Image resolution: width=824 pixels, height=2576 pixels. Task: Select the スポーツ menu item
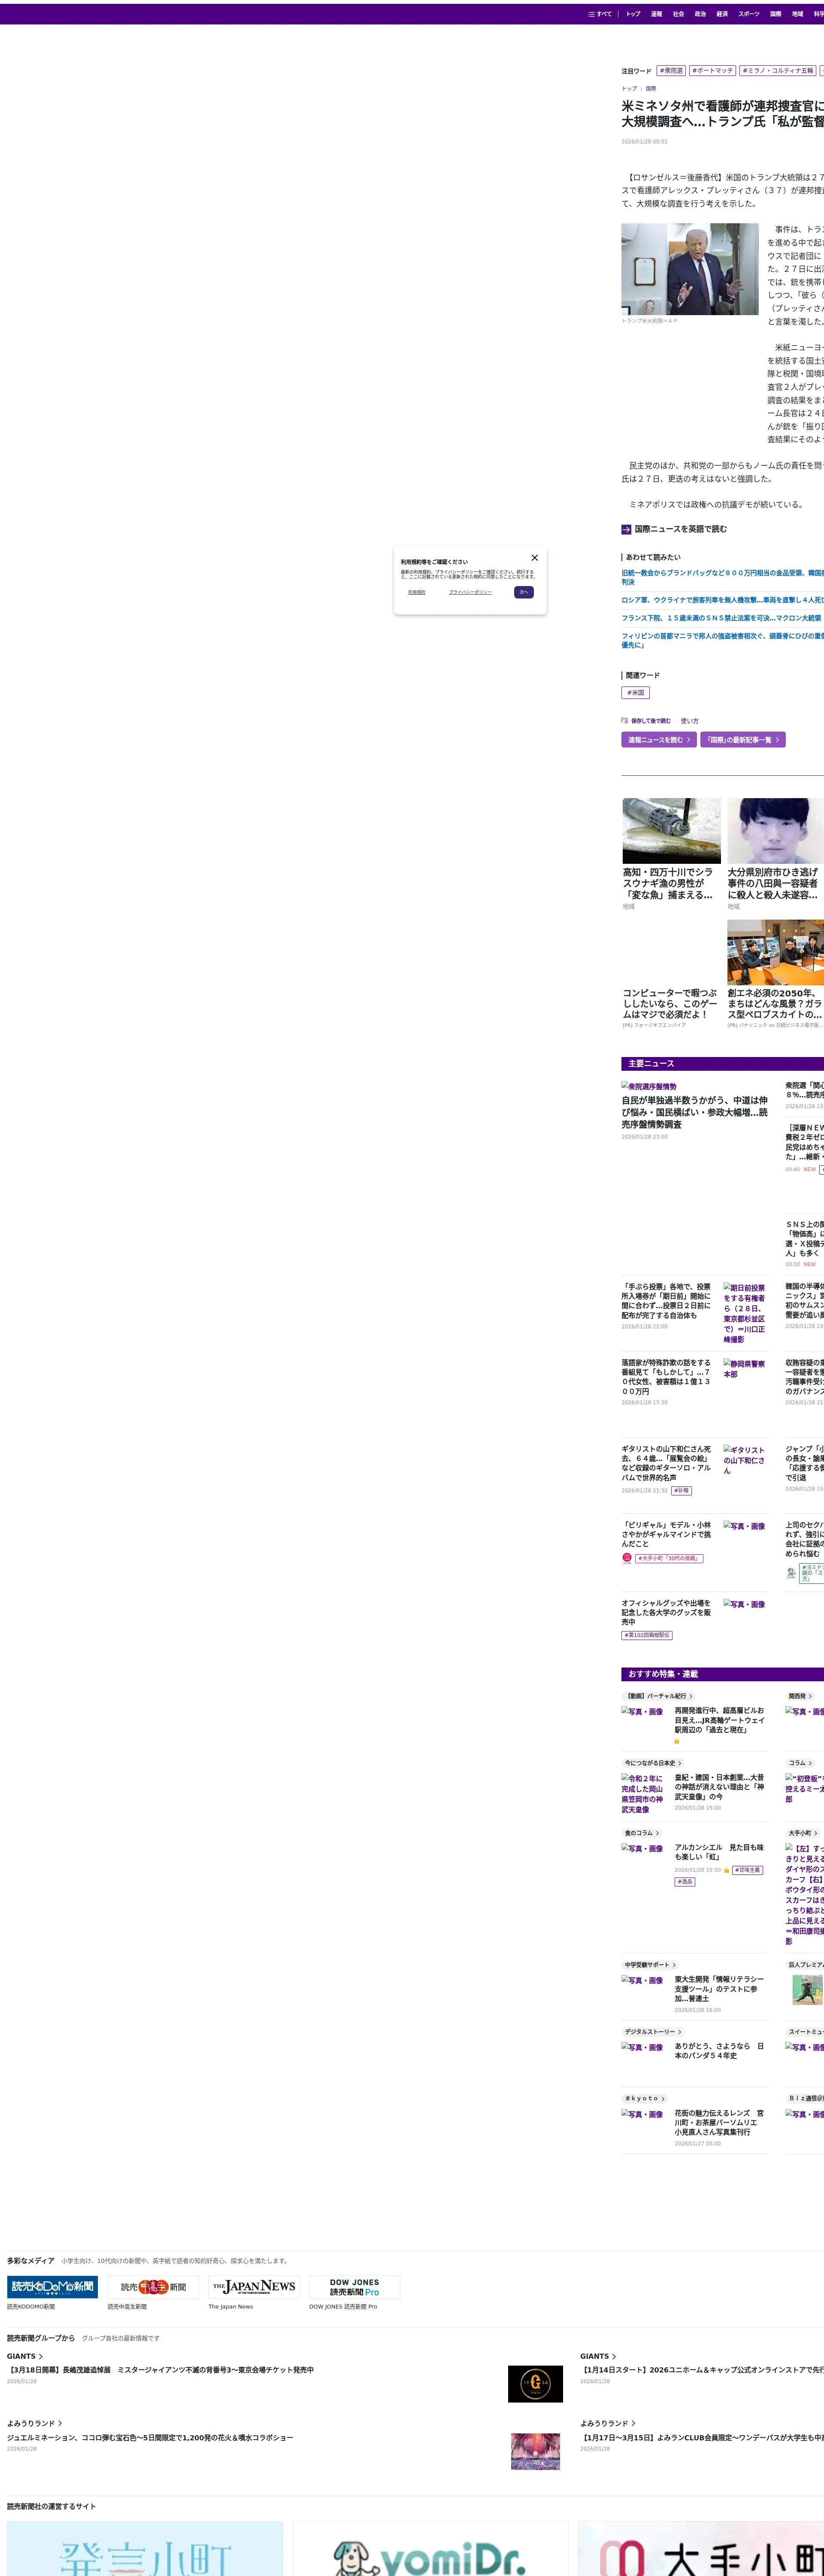[748, 14]
